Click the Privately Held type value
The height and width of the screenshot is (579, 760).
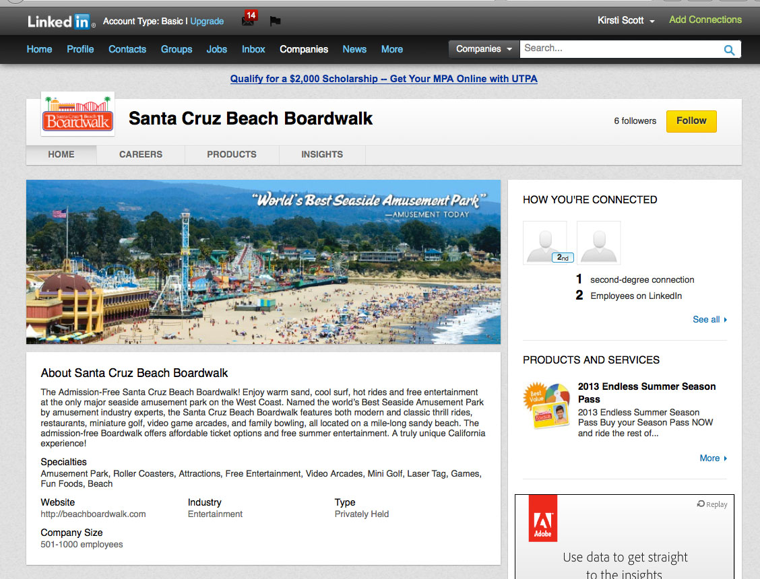click(x=362, y=514)
